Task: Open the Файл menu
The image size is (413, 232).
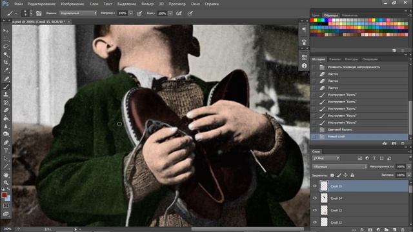Action: coord(19,4)
